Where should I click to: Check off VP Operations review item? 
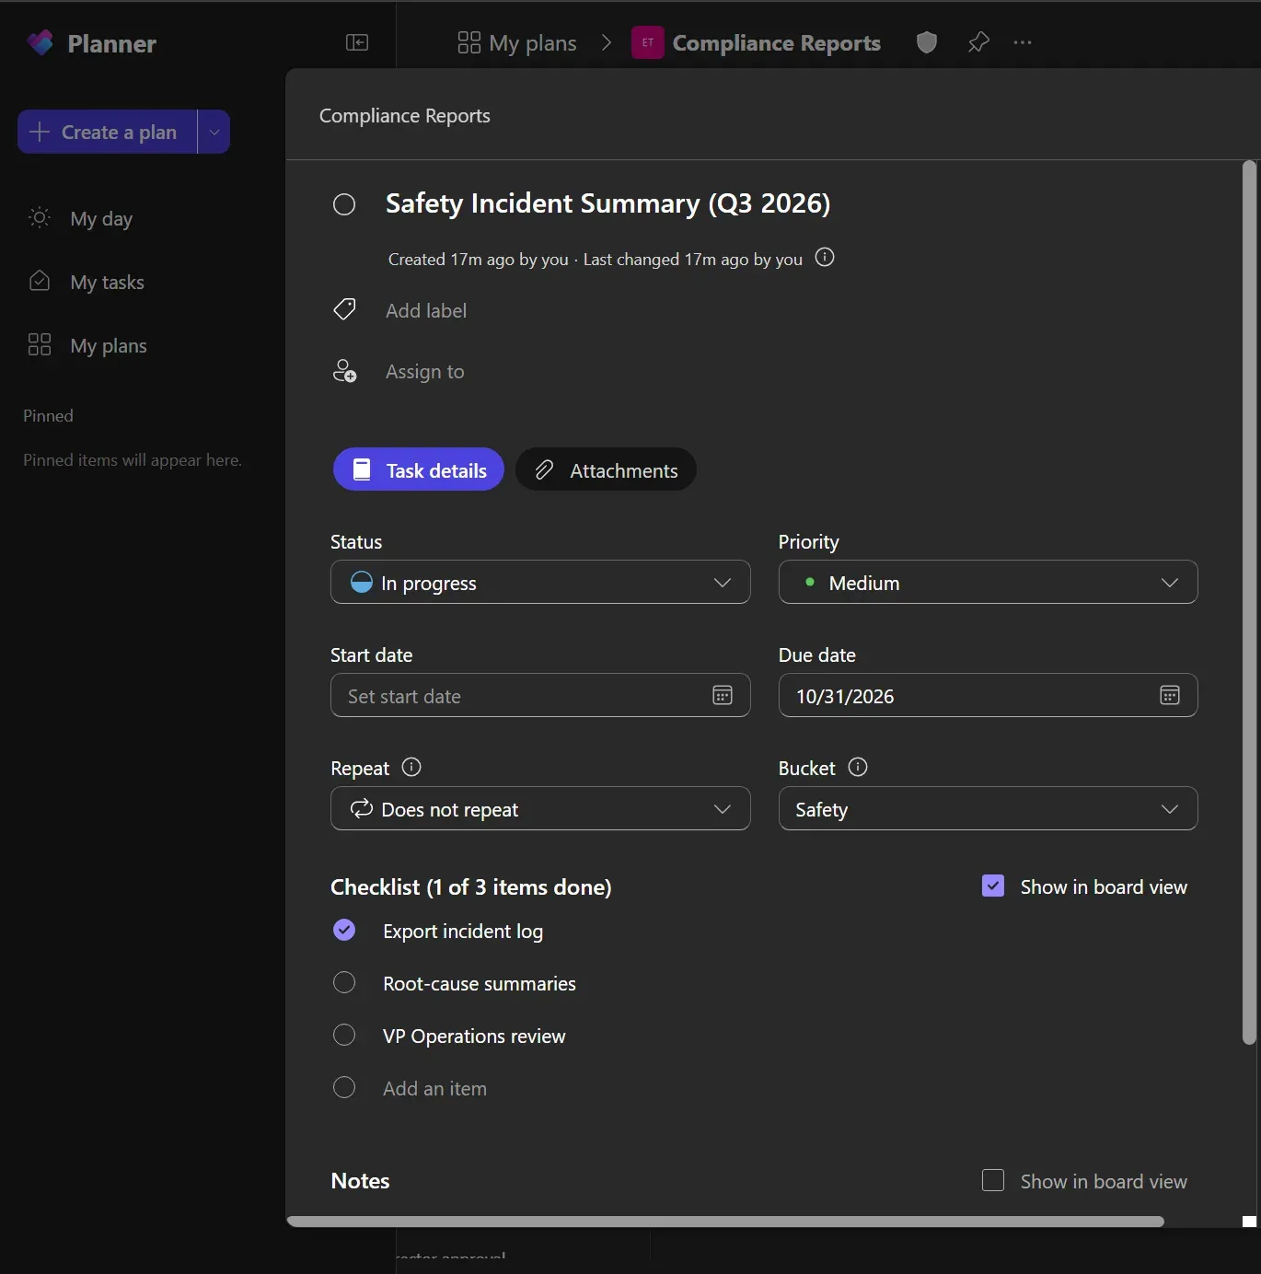coord(344,1036)
